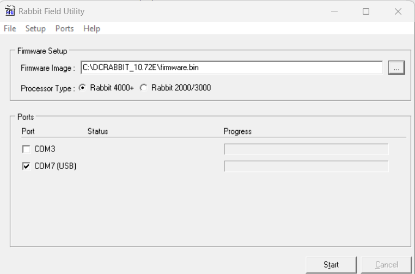Screen dimensions: 415x274
Task: Minimize the Rabbit Field Utility window
Action: coord(334,11)
